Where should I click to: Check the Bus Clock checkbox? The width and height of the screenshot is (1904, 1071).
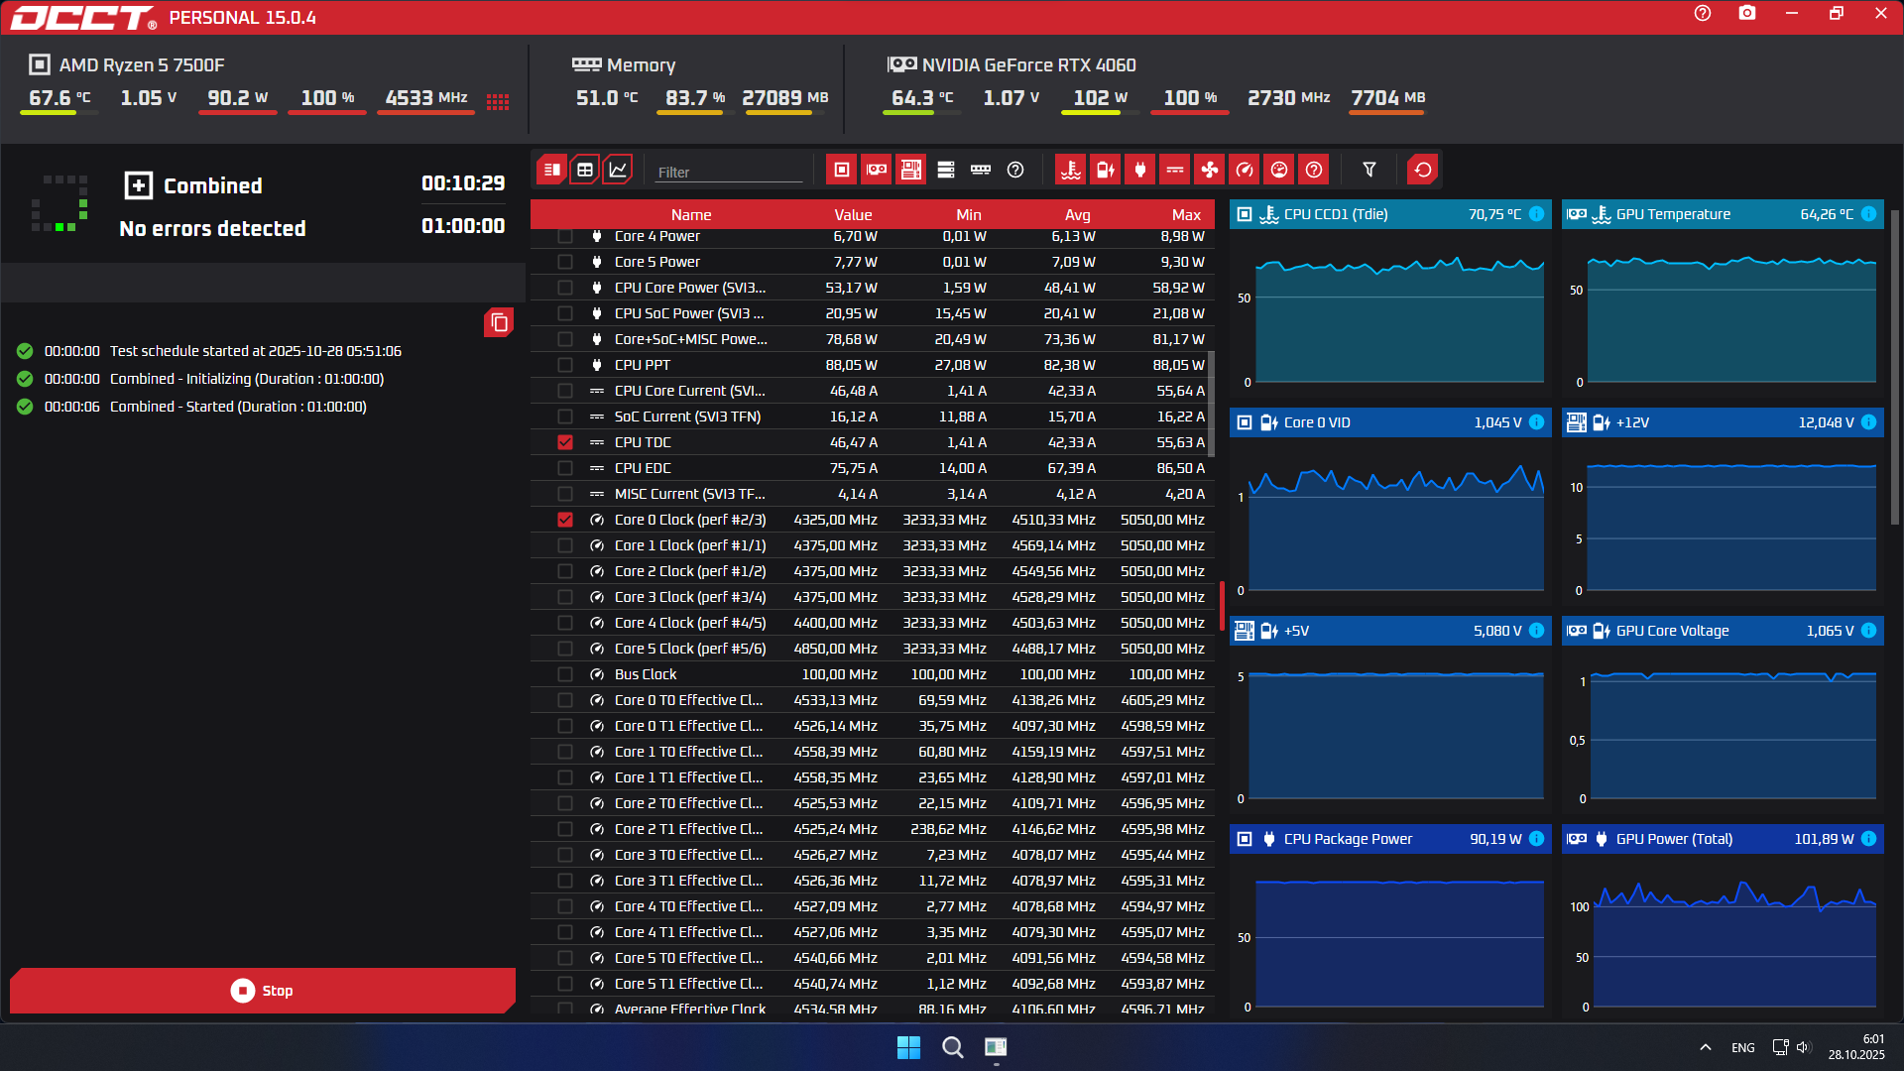tap(565, 674)
